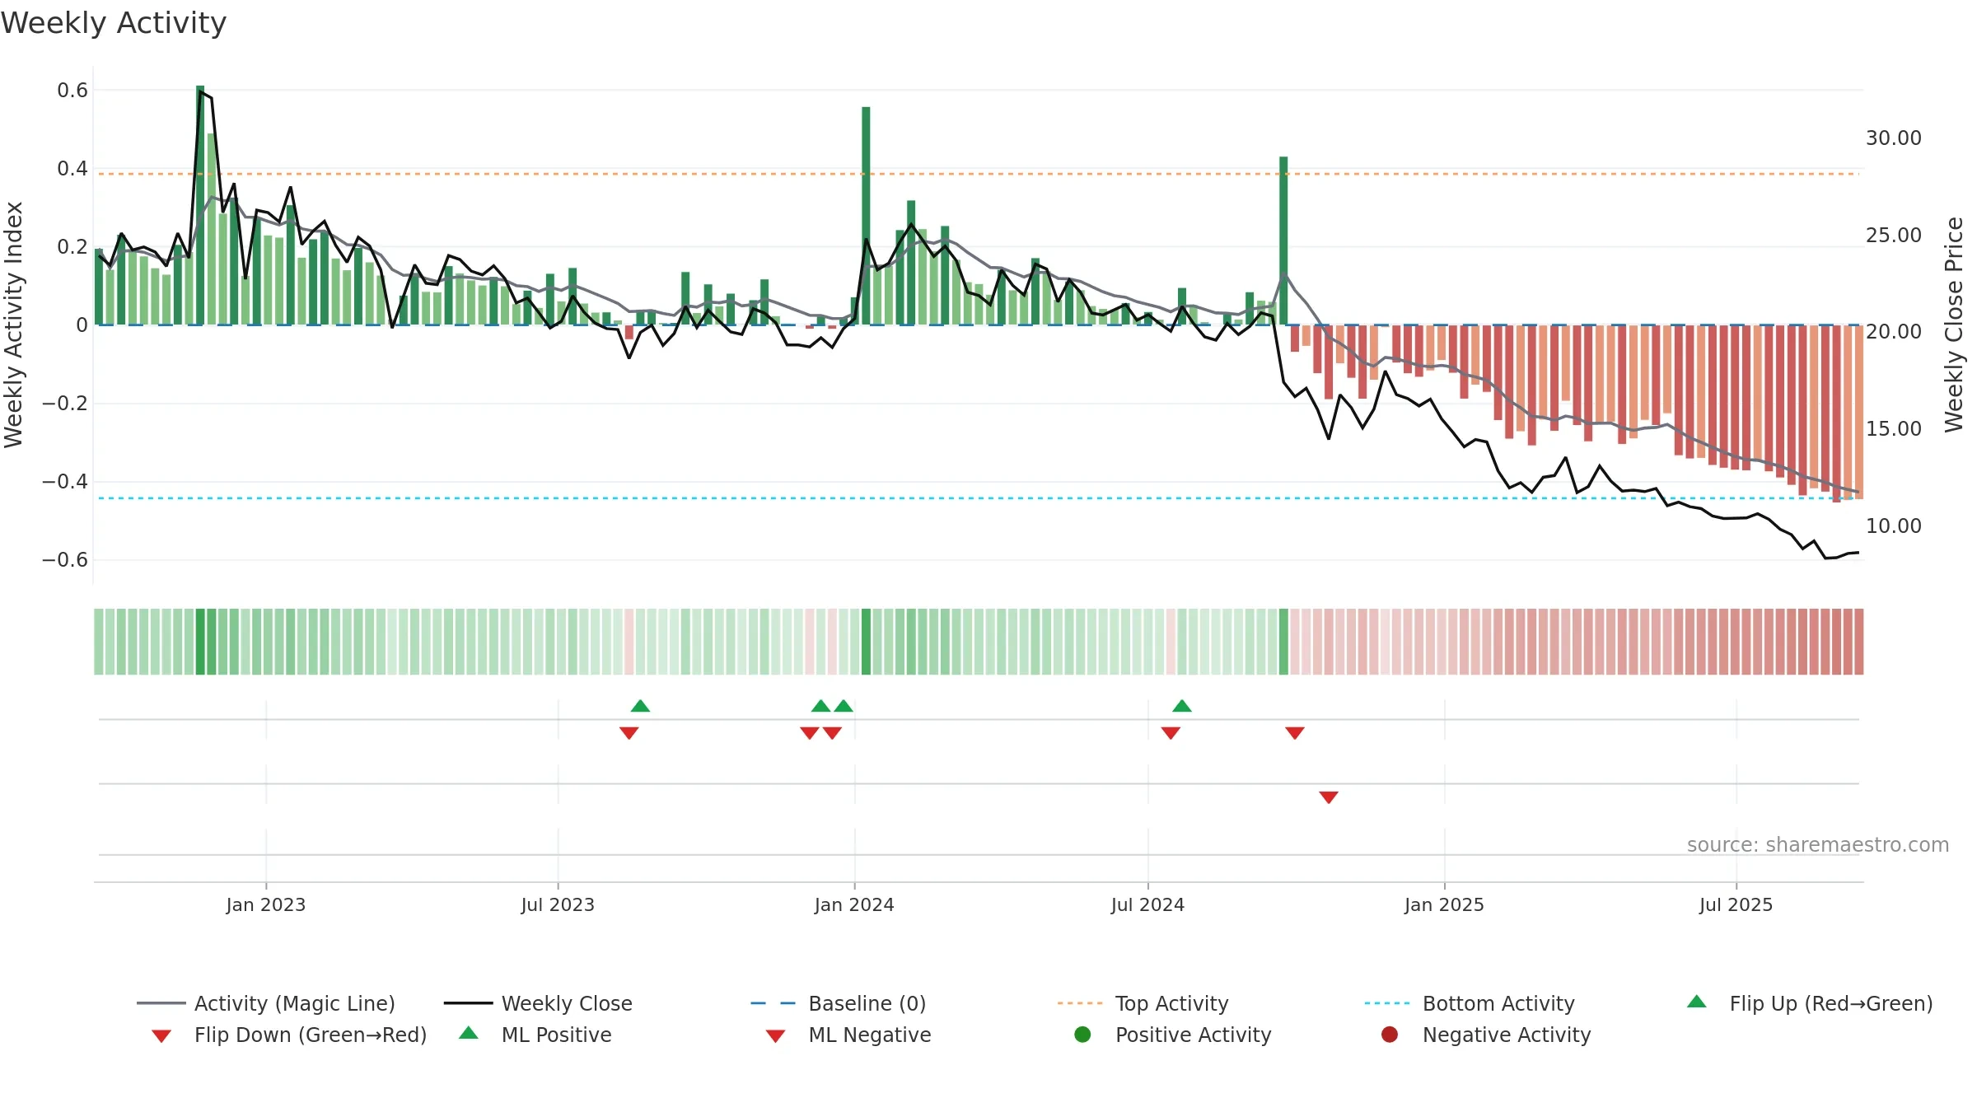This screenshot has width=1977, height=1112.
Task: Toggle Weekly Close legend entry
Action: point(538,1003)
